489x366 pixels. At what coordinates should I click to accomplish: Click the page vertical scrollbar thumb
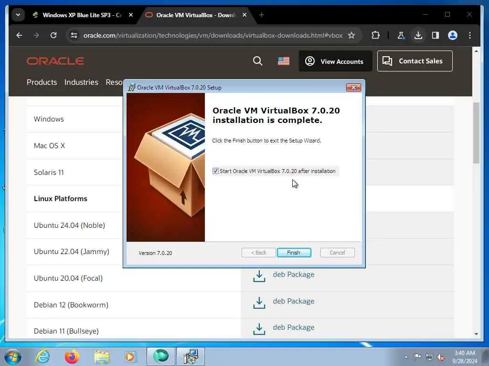click(x=476, y=132)
